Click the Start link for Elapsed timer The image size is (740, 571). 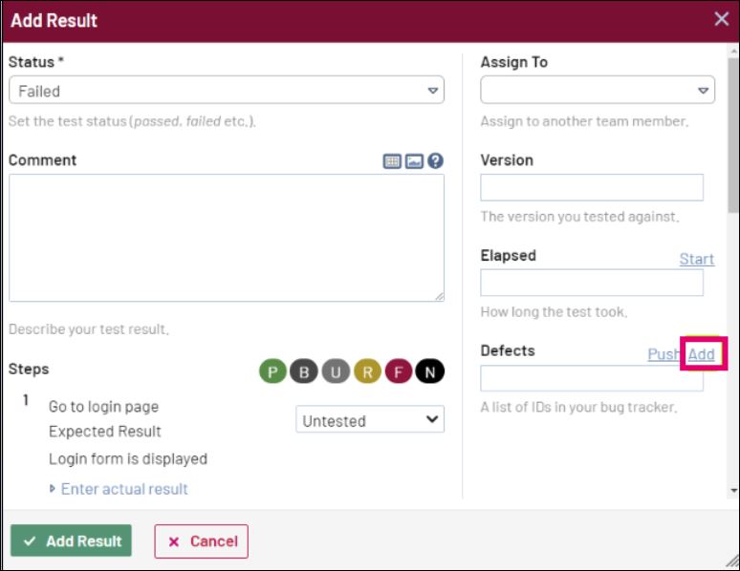coord(697,259)
